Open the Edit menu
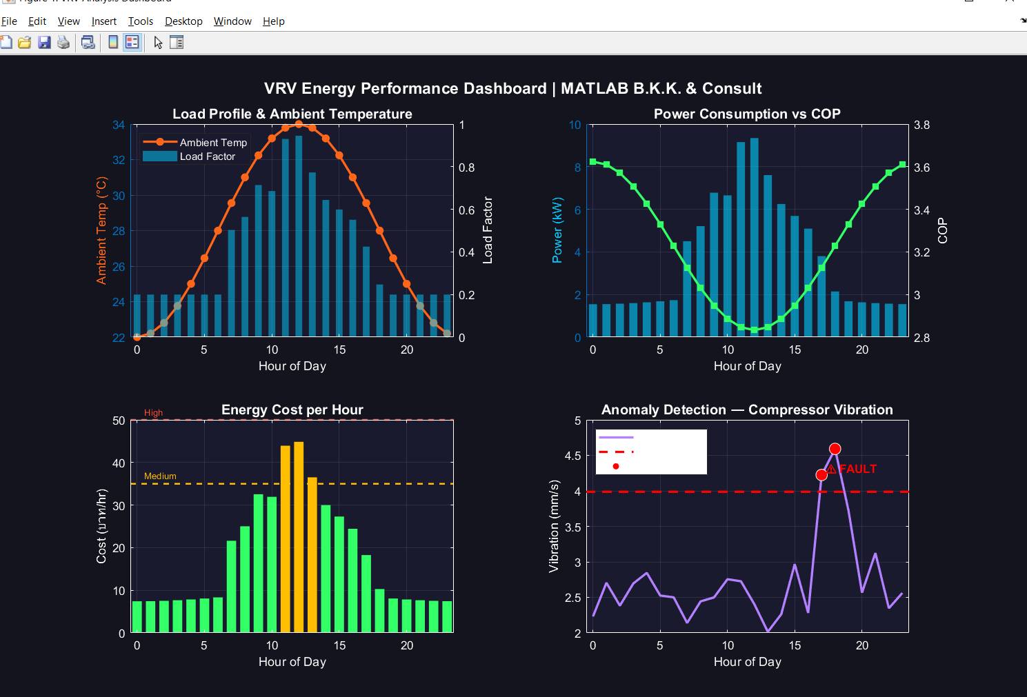 [x=37, y=21]
